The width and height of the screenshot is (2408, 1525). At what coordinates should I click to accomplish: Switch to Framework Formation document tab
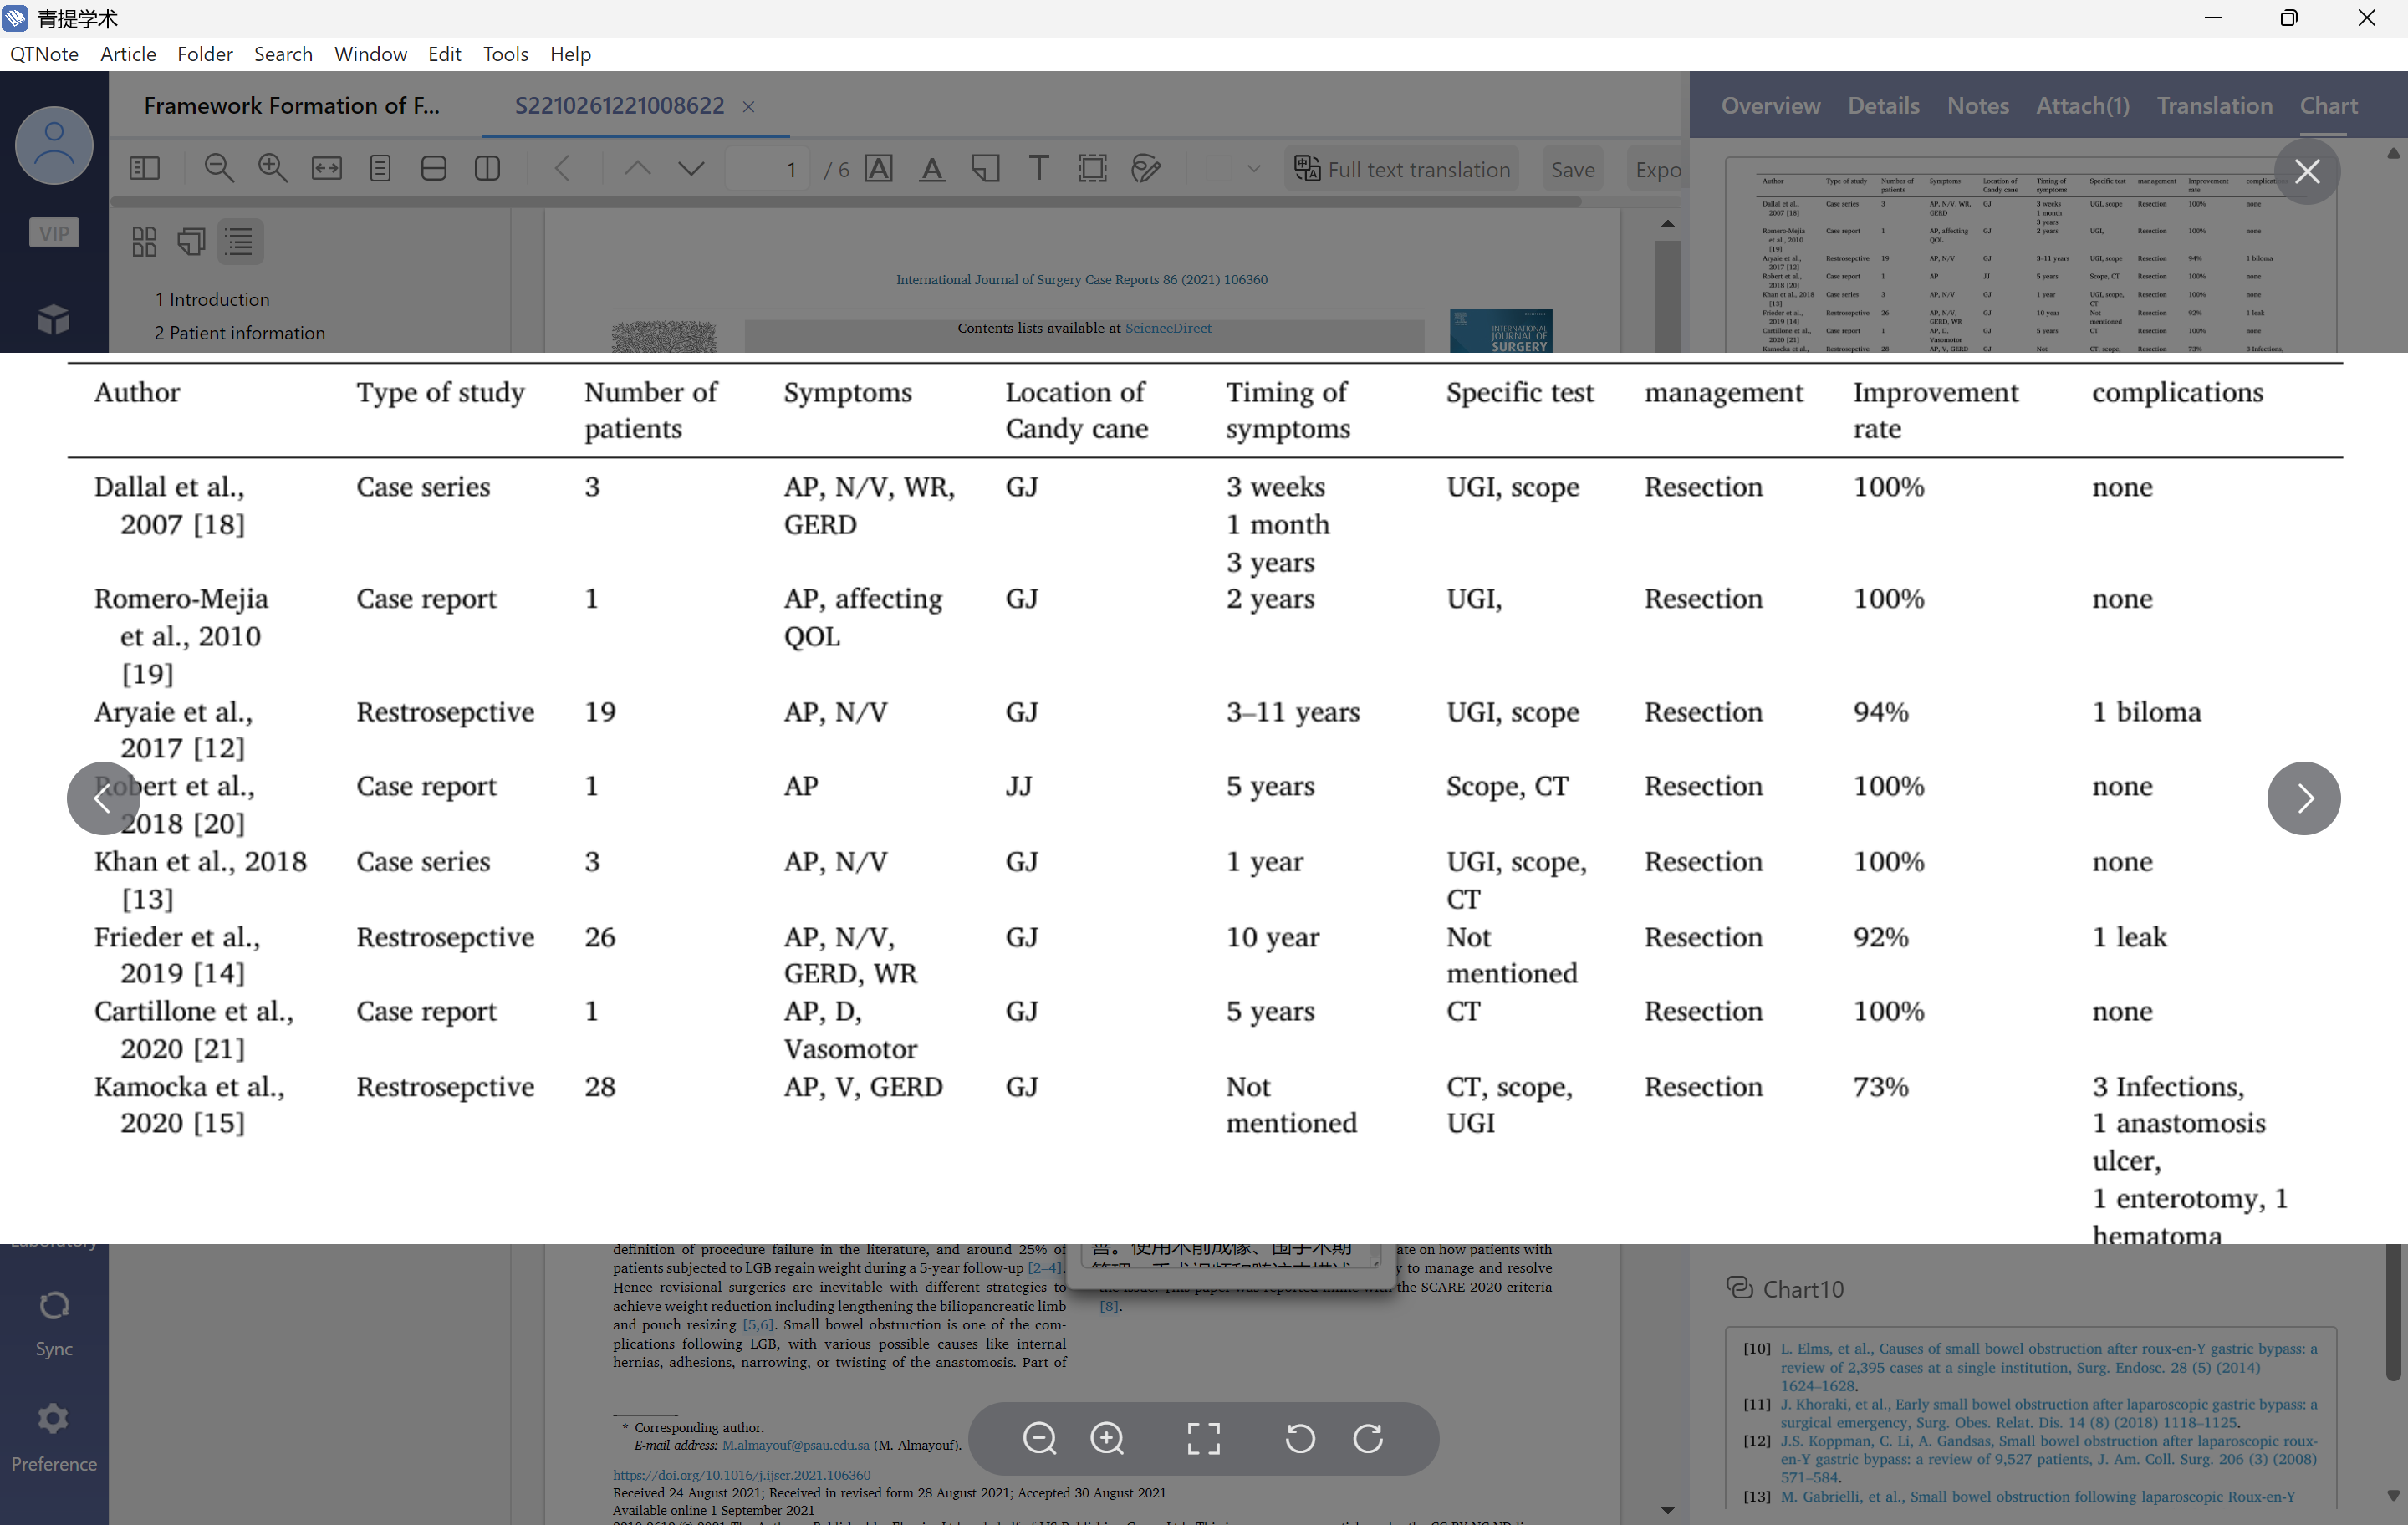point(291,105)
